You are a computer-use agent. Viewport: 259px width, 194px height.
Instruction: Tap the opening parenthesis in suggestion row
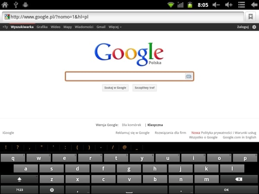[x=77, y=147]
